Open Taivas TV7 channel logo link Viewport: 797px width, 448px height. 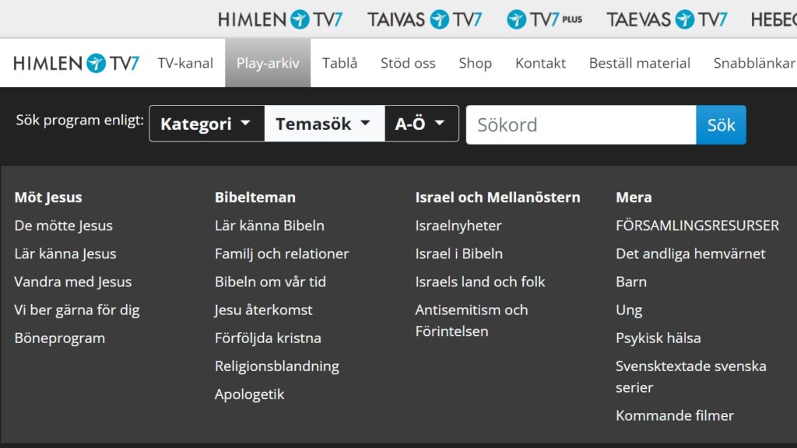point(425,19)
